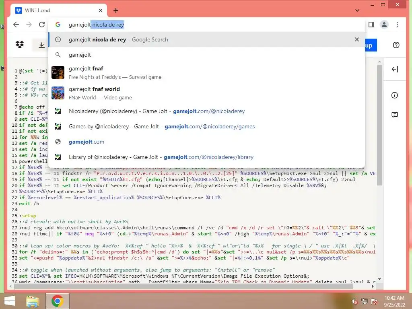Choose the plain gamejolt search suggestion
412x309 pixels.
point(206,55)
